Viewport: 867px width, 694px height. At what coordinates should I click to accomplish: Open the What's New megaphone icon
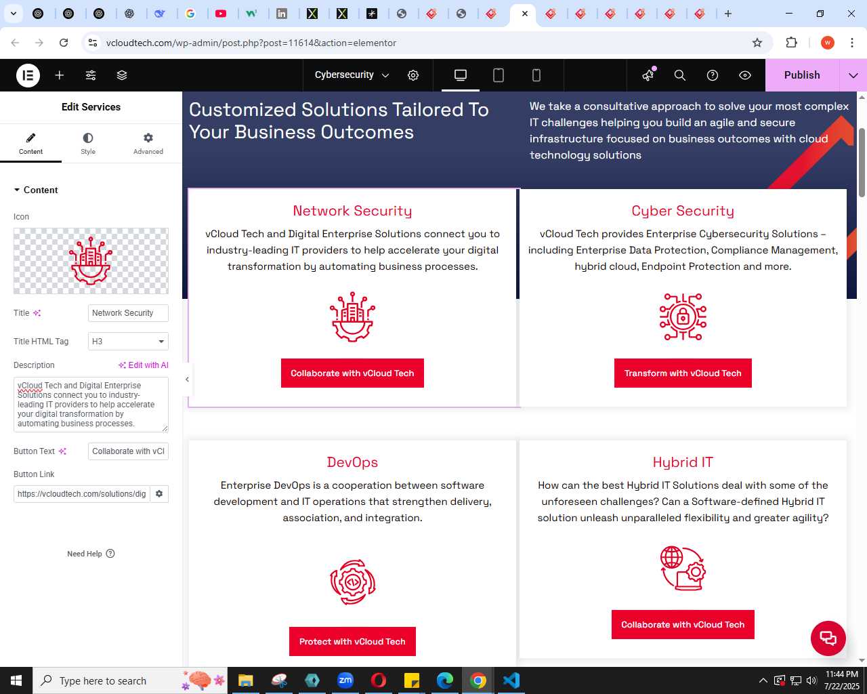[649, 75]
